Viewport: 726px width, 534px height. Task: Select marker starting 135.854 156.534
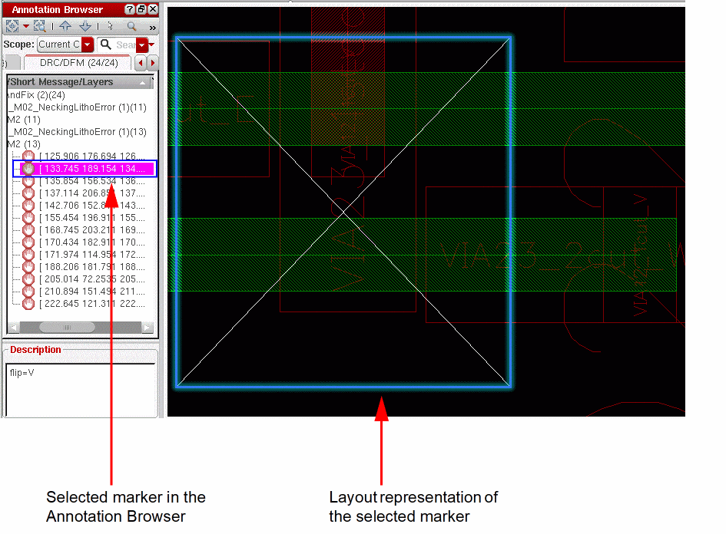click(x=91, y=181)
